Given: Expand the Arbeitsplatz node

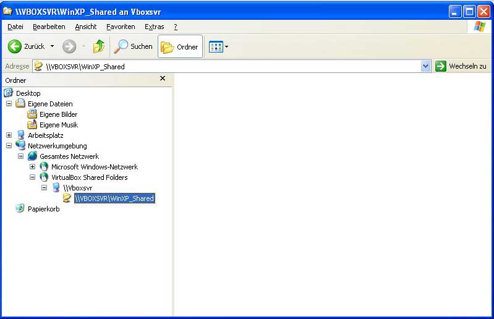Looking at the screenshot, I should [x=9, y=135].
